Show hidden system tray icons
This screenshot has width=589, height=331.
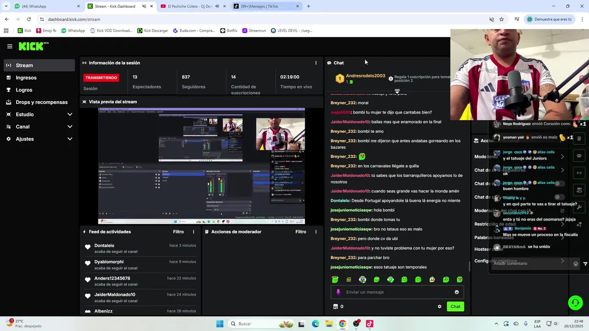click(496, 324)
